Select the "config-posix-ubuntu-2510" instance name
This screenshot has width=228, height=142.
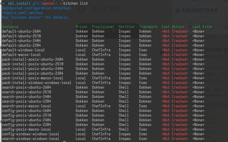26,115
